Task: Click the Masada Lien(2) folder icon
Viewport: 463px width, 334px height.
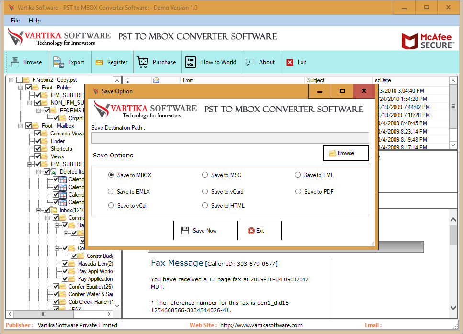Action: 72,264
